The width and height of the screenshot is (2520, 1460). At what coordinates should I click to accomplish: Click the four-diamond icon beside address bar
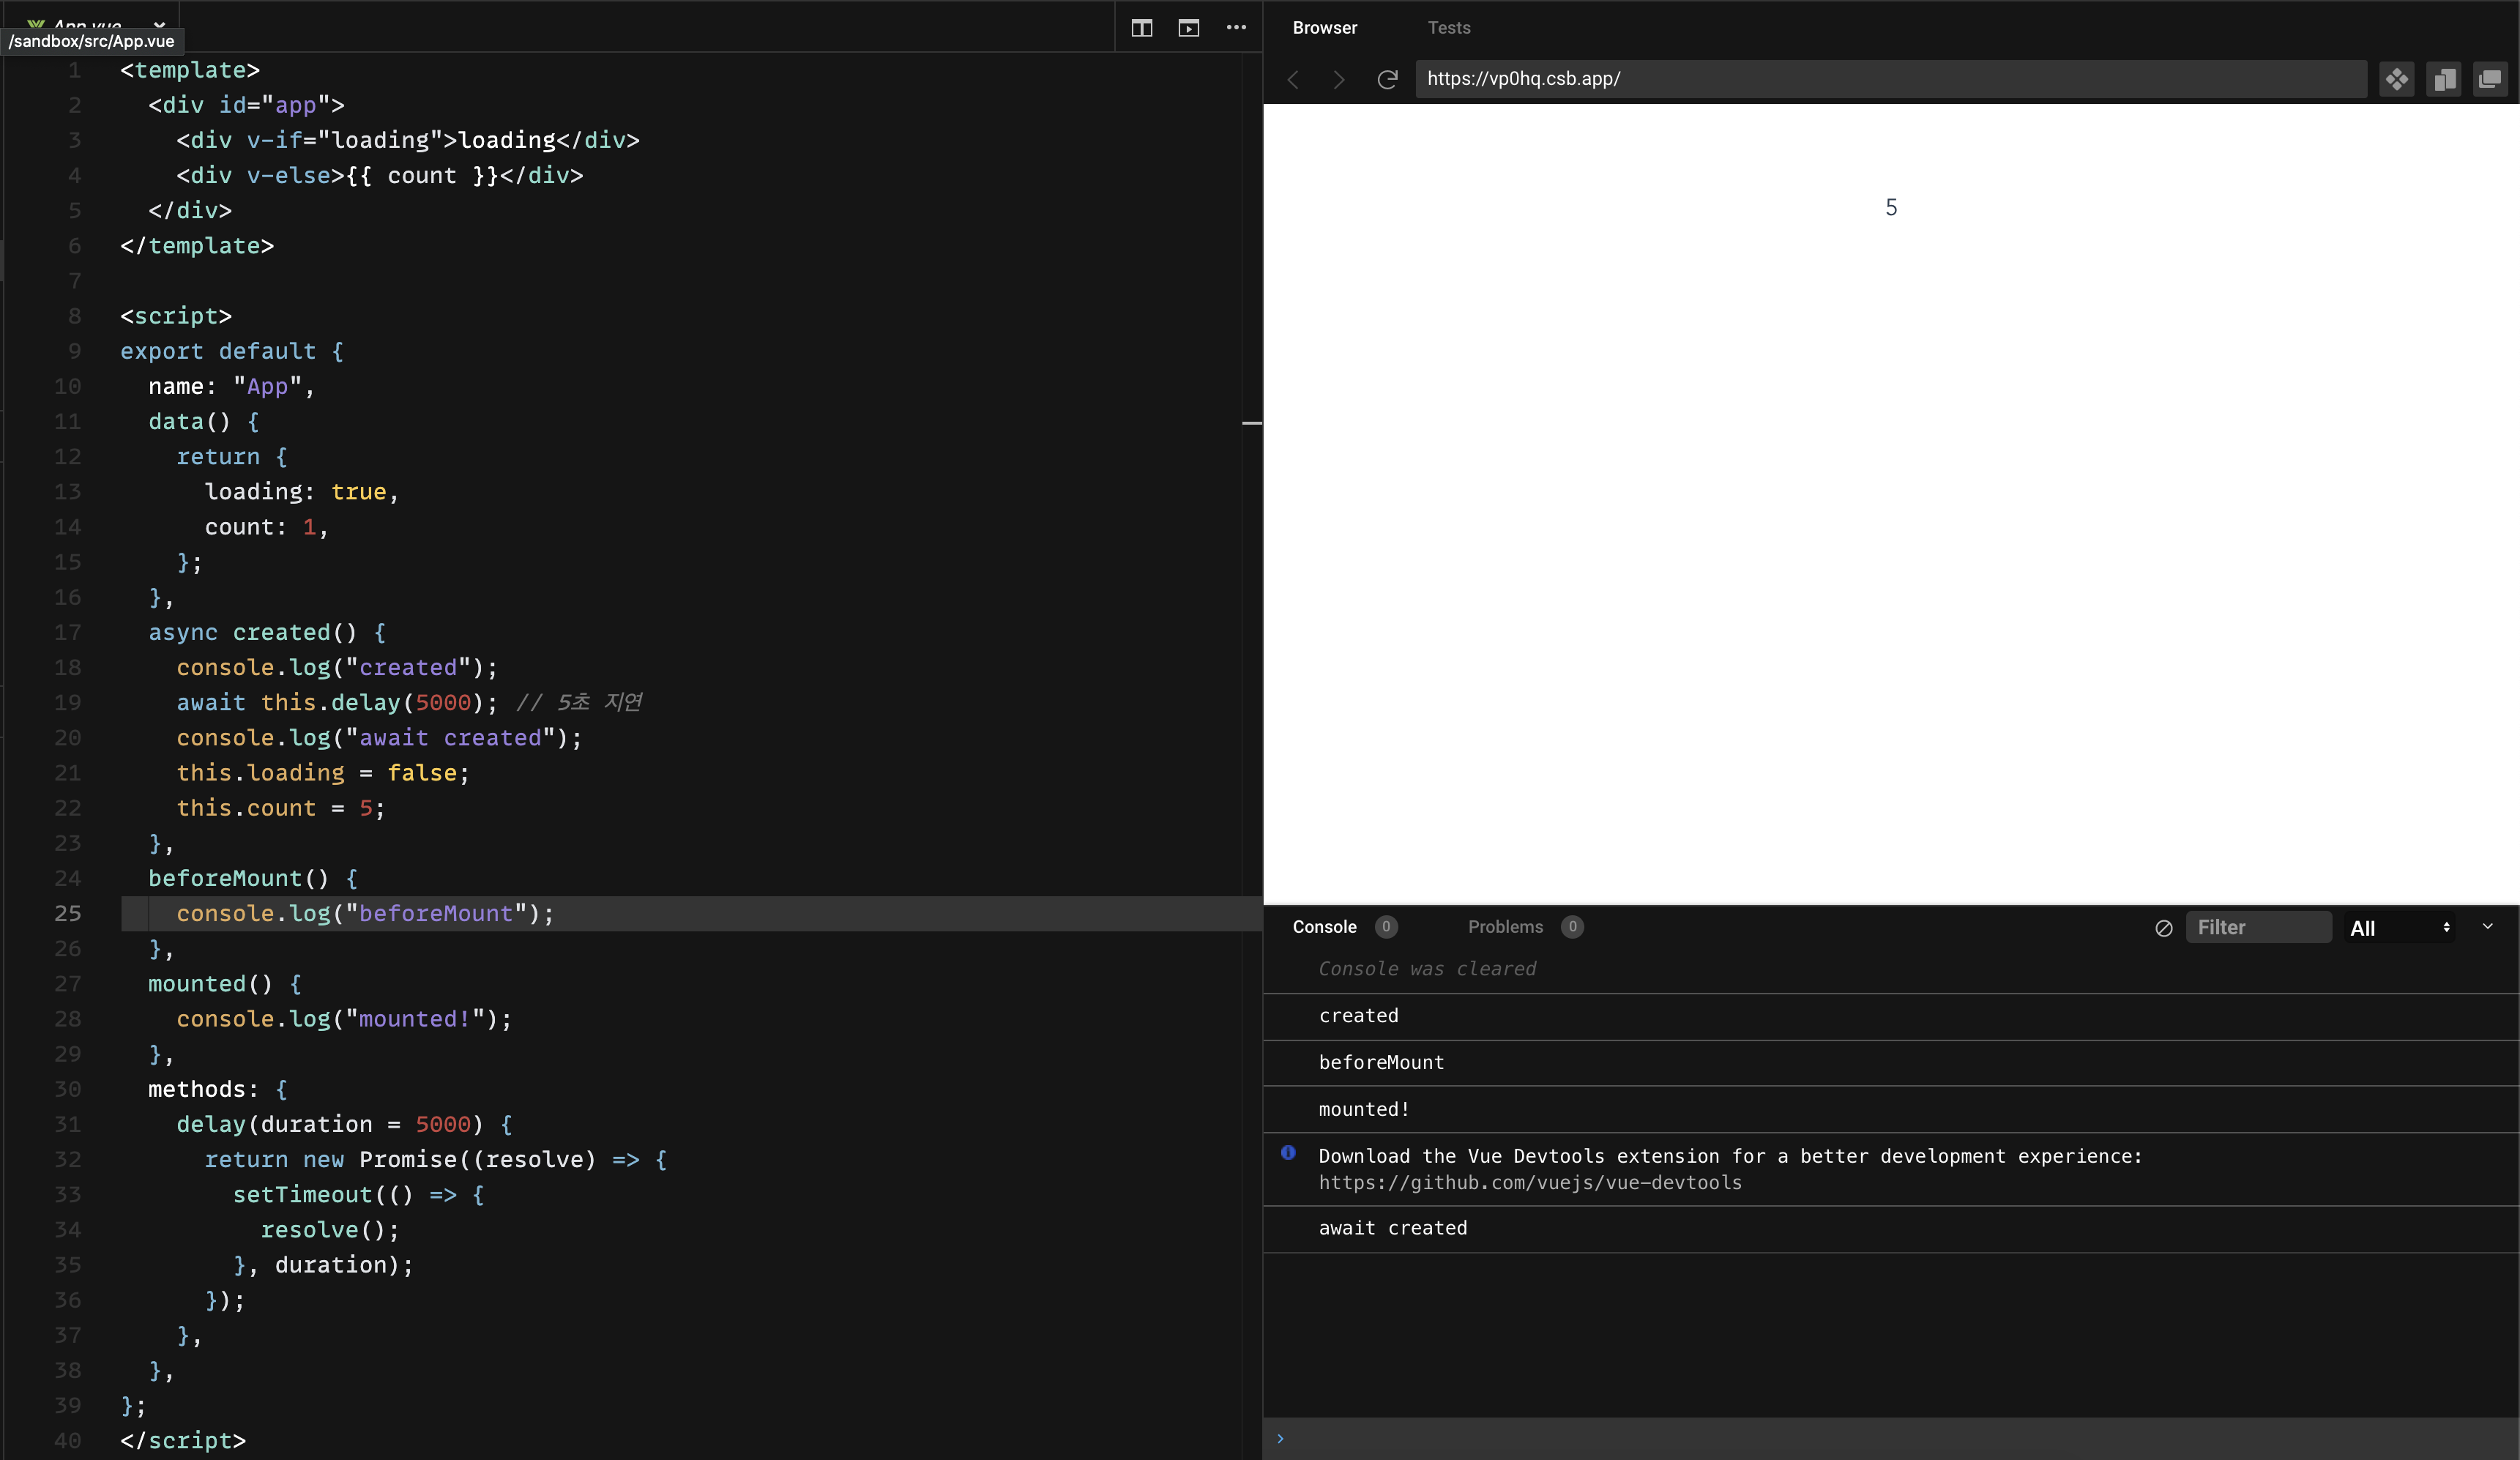coord(2397,79)
